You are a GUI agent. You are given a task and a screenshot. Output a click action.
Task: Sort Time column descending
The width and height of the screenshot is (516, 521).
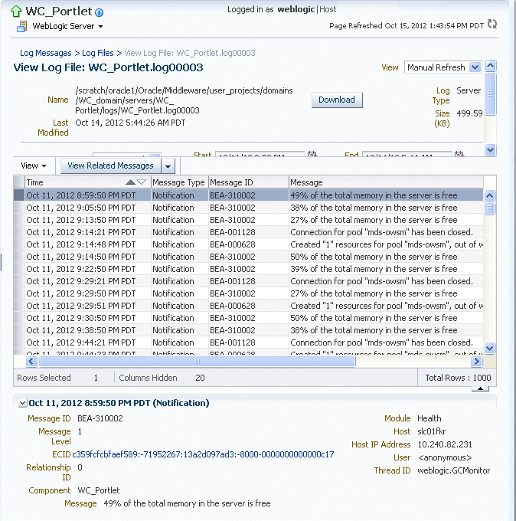click(x=142, y=182)
